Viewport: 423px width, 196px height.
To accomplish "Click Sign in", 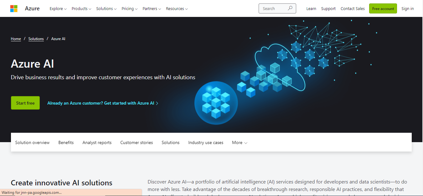I will 408,9.
